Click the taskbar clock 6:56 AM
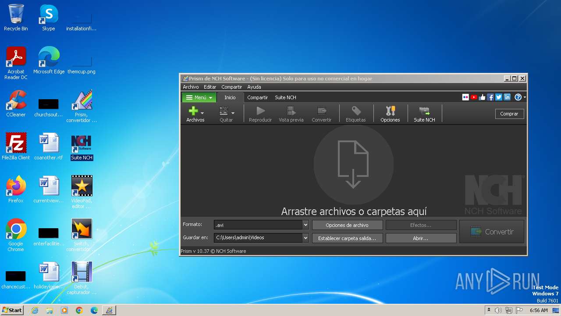The image size is (561, 316). 539,310
